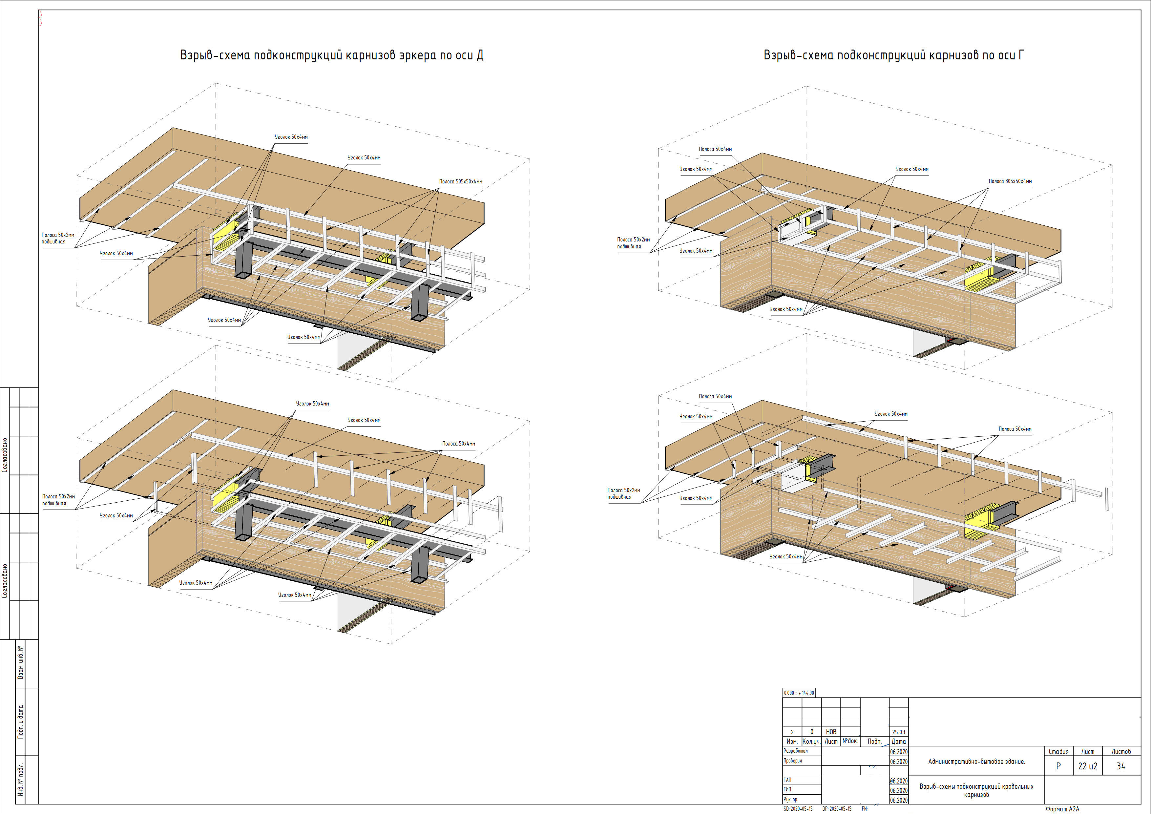Click the vertical "Взам. инв. №" label
Viewport: 1151px width, 814px height.
21,662
